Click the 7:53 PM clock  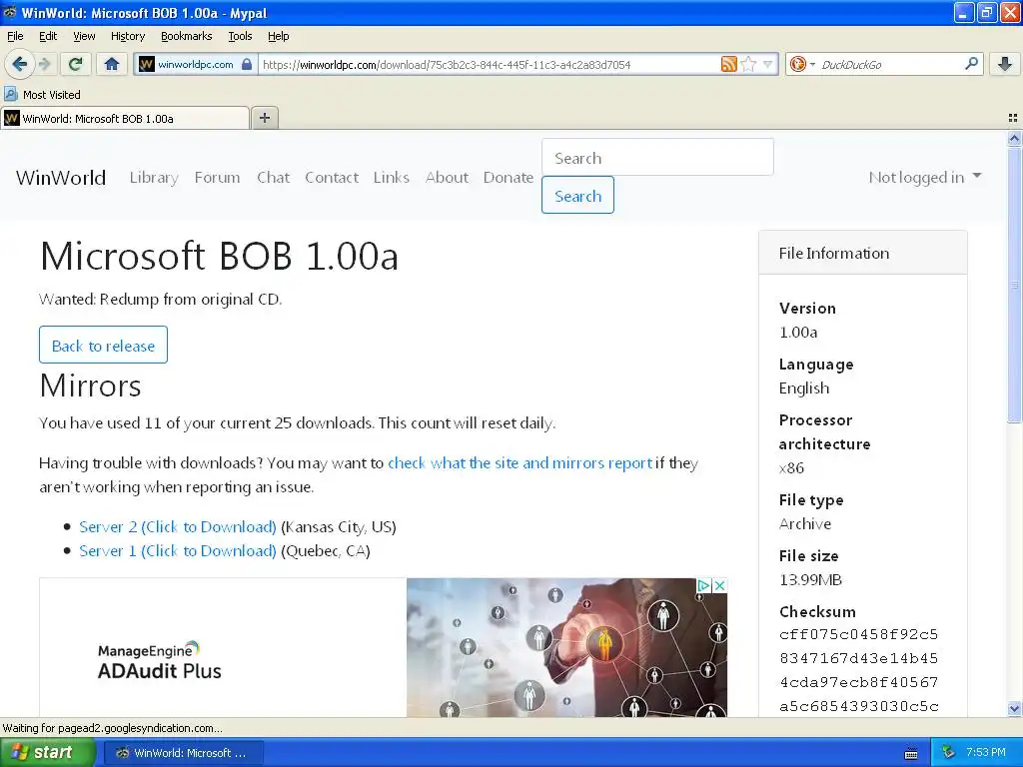tap(986, 753)
